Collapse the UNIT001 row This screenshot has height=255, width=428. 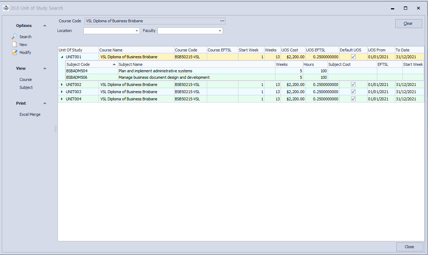pyautogui.click(x=62, y=57)
